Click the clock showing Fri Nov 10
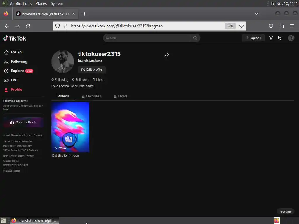Viewport: 299px width, 224px height. click(284, 3)
